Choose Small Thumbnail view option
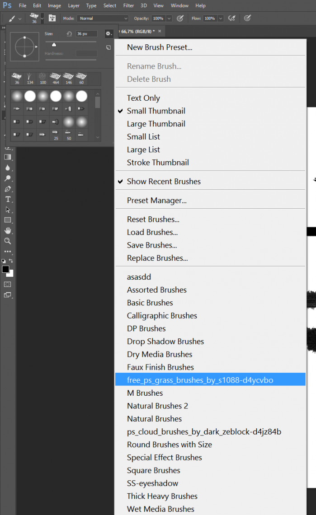This screenshot has width=316, height=515. [x=156, y=111]
